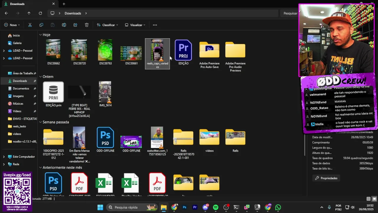Open the Novo dropdown menu
The image size is (378, 213).
[12, 25]
